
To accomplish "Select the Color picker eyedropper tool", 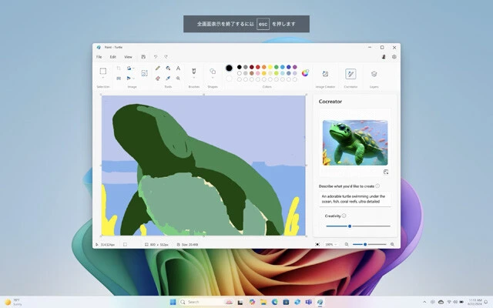I will click(168, 78).
